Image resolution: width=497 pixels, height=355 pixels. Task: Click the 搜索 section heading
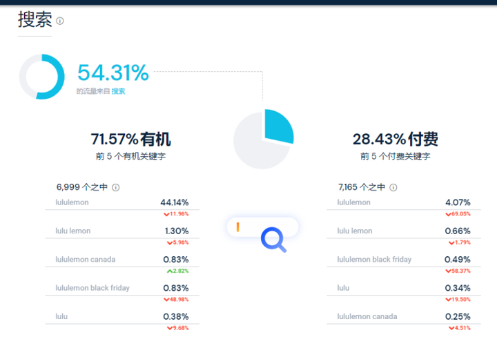35,19
